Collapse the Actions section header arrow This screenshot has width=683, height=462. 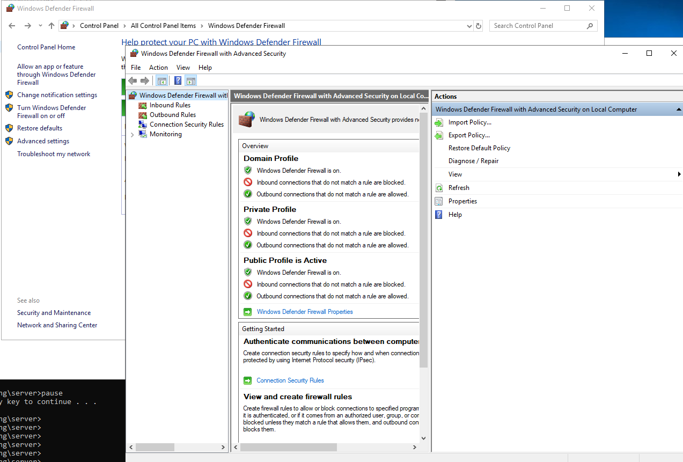pos(679,109)
